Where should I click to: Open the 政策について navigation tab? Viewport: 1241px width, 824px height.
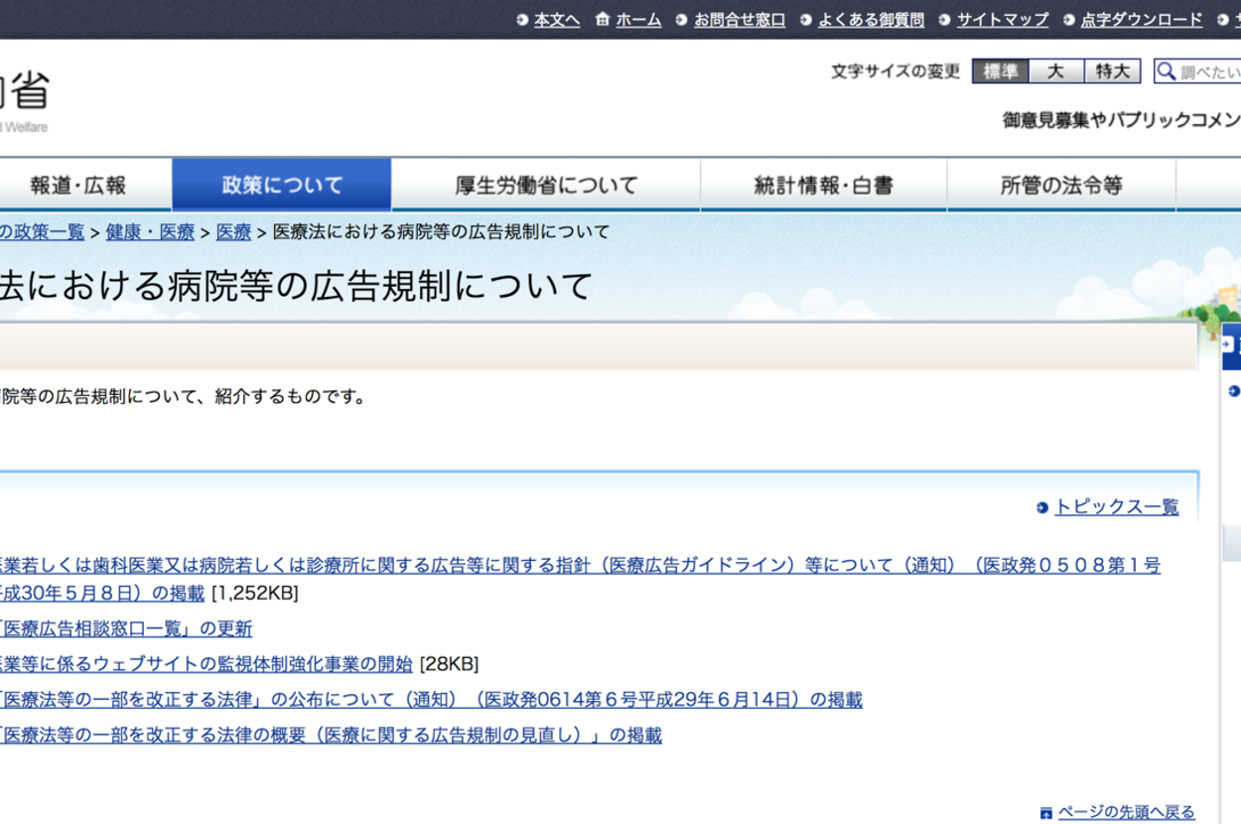282,185
